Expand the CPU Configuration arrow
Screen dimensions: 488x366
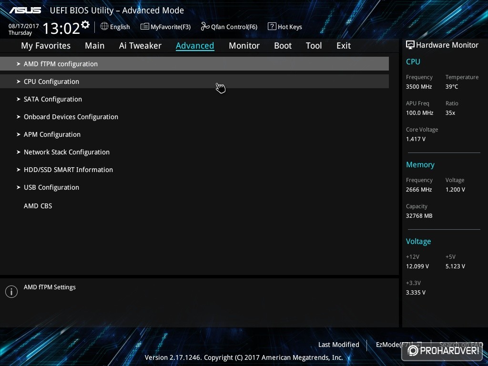click(x=19, y=81)
